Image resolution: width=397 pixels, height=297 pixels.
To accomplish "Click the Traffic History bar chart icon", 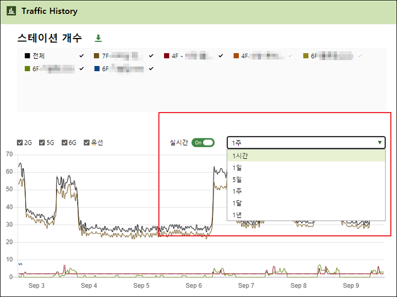I will 11,11.
